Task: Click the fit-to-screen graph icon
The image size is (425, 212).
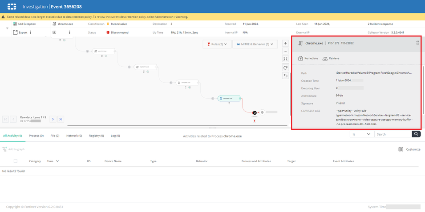Action: pos(285,59)
